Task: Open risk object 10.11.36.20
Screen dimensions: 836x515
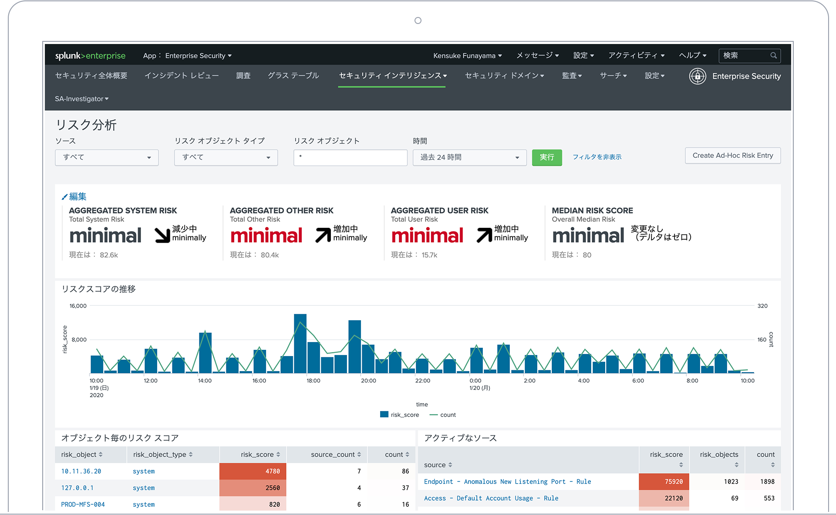Action: 81,471
